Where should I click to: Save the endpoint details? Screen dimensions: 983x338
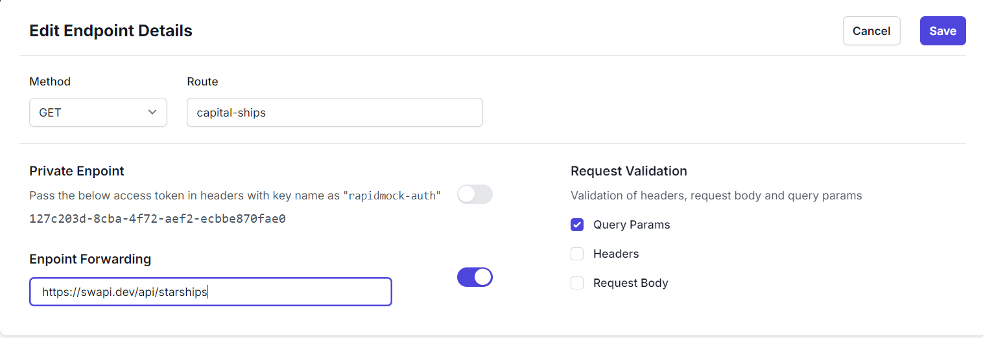[942, 31]
